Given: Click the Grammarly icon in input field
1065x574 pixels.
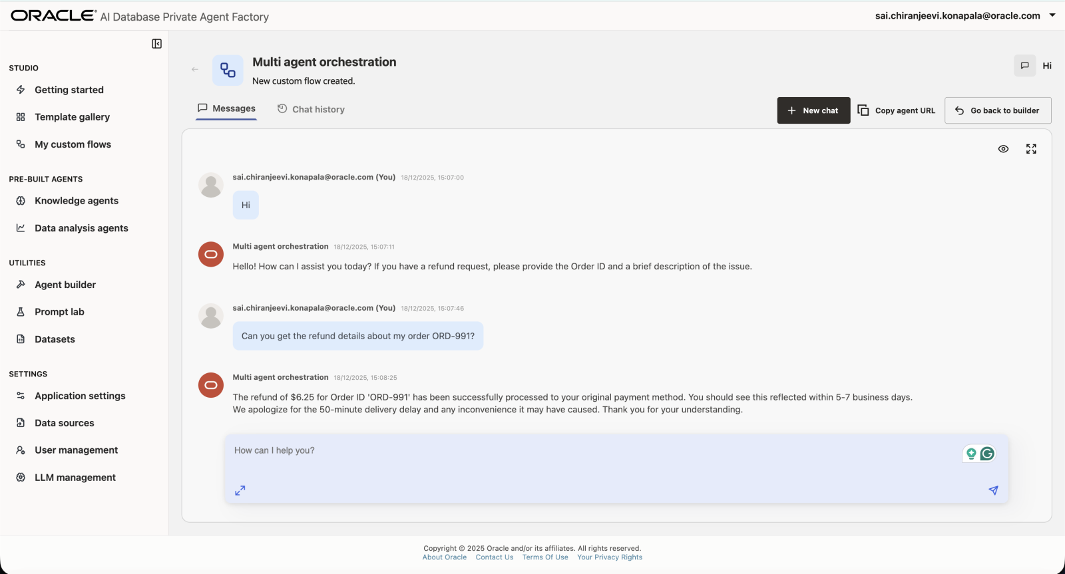Looking at the screenshot, I should [988, 454].
